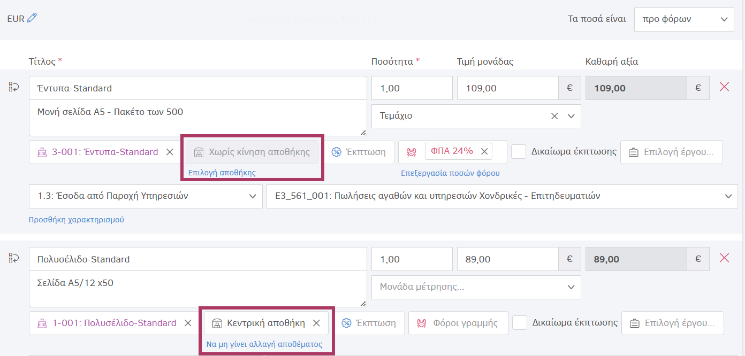Open the προ φόρων amounts dropdown
The height and width of the screenshot is (356, 745).
pos(683,19)
